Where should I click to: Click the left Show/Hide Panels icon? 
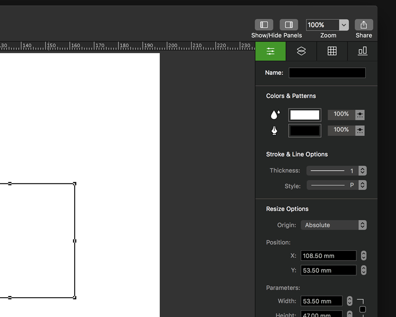tap(264, 25)
